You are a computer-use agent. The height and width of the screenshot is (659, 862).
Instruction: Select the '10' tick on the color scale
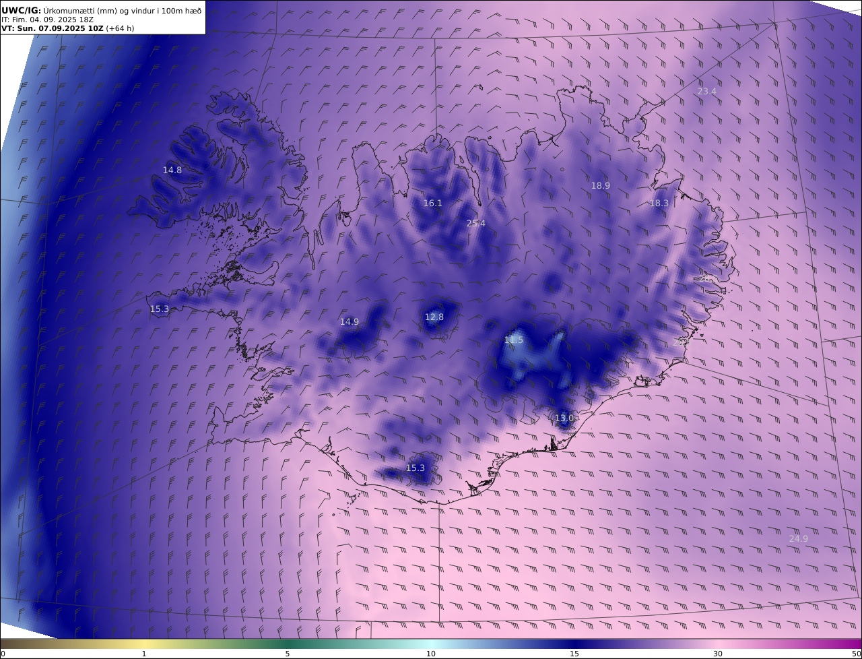[431, 654]
